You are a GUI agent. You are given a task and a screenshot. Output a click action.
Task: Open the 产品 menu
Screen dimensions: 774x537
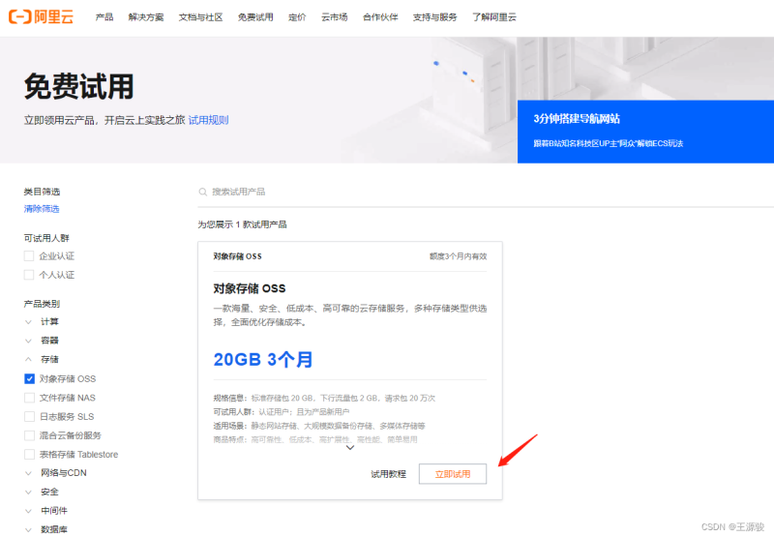point(104,17)
